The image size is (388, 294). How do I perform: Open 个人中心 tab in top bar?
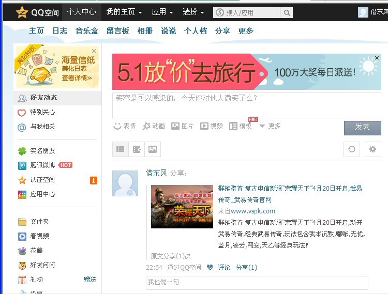coord(81,12)
